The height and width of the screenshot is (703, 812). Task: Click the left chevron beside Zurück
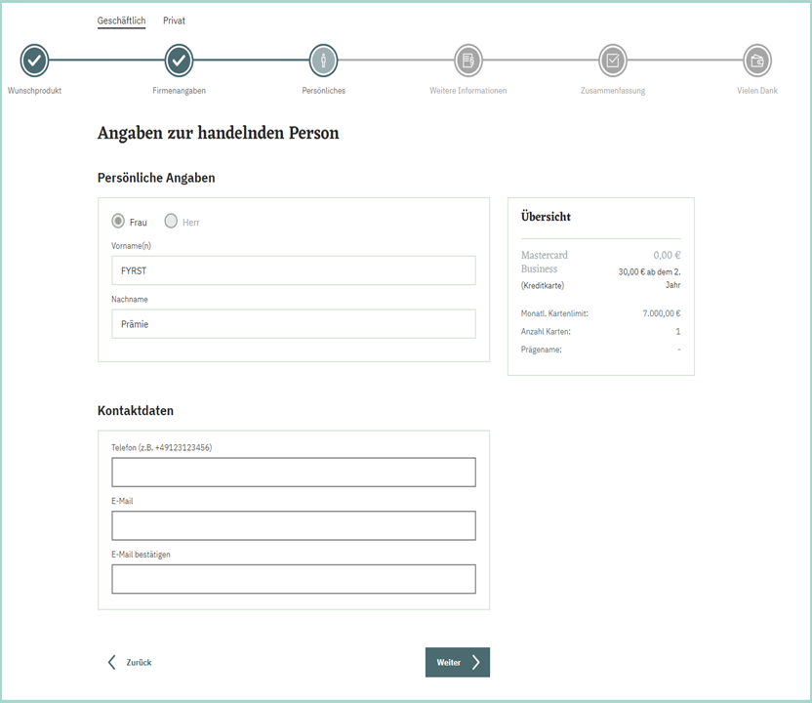coord(111,662)
